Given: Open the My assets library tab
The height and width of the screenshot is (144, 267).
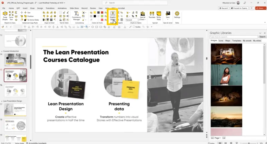Looking at the screenshot, I should click(247, 41).
